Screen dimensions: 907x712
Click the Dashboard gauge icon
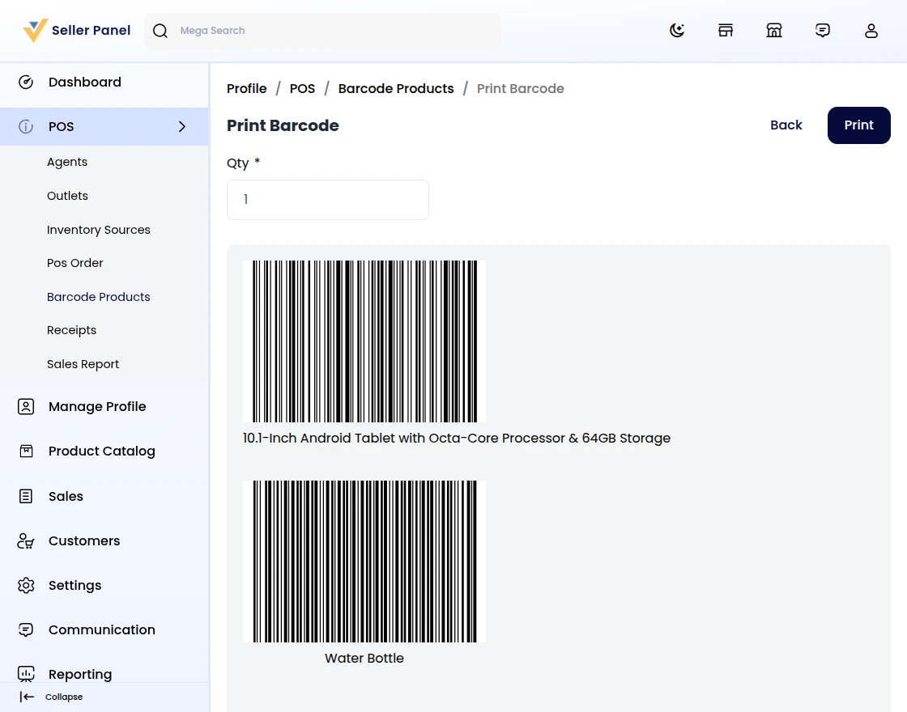pyautogui.click(x=26, y=82)
